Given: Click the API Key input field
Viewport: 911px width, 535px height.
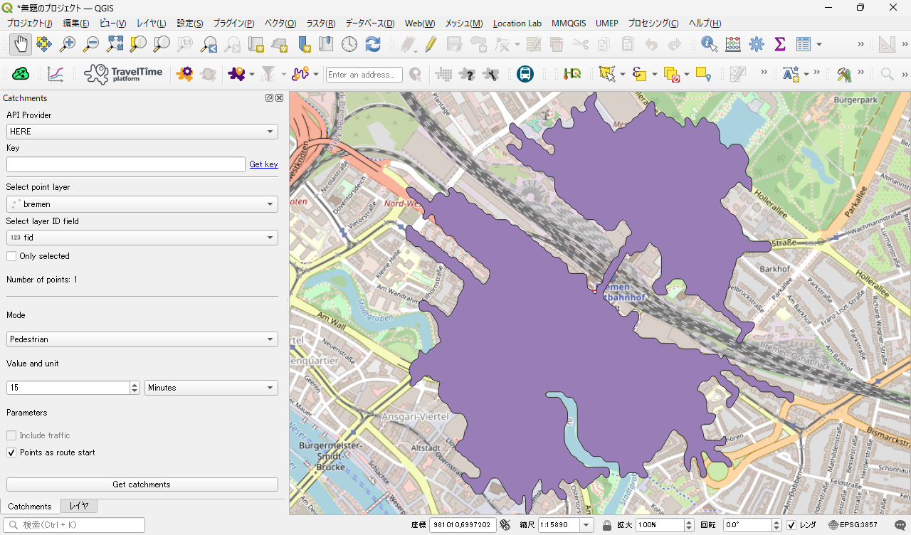Looking at the screenshot, I should (x=125, y=164).
